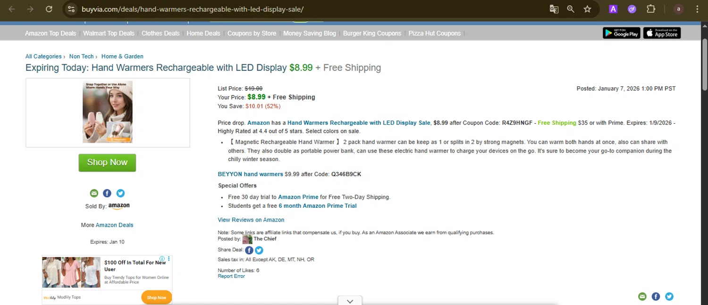Click bottom-right green email share icon
Image resolution: width=708 pixels, height=305 pixels.
(642, 297)
